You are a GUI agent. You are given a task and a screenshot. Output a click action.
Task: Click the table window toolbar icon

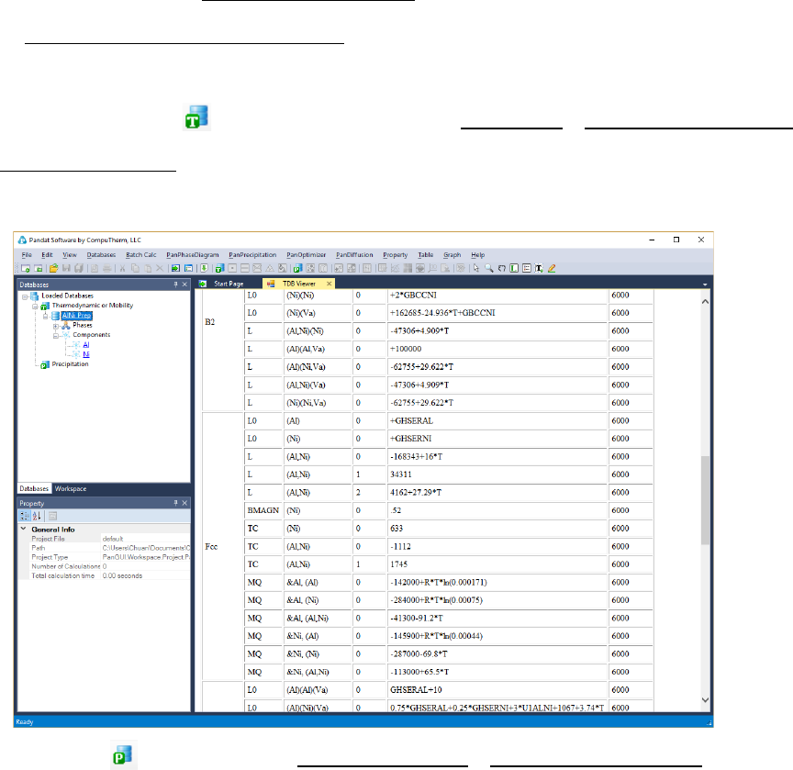(189, 269)
